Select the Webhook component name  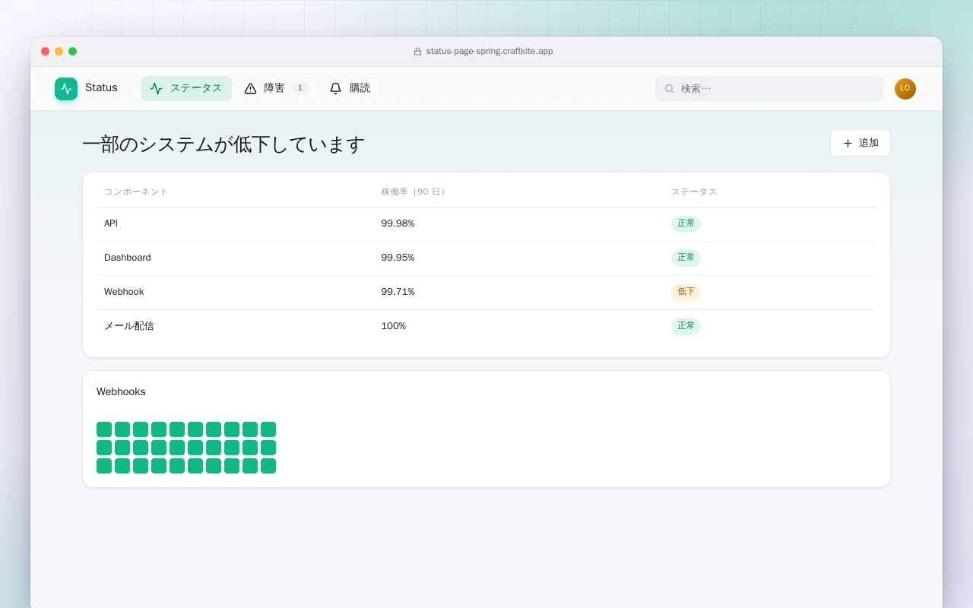pos(124,292)
